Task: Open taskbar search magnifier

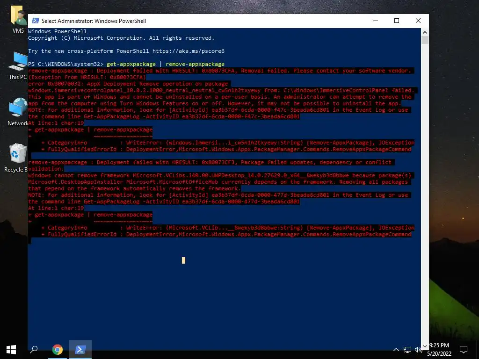Action: point(34,350)
